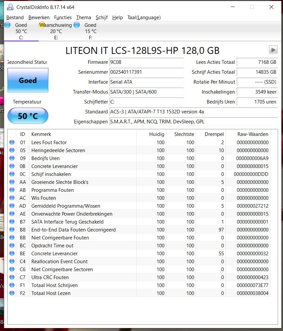The image size is (283, 331).
Task: Click the Rotatie Per Minuut (SSD) value
Action: pyautogui.click(x=257, y=82)
